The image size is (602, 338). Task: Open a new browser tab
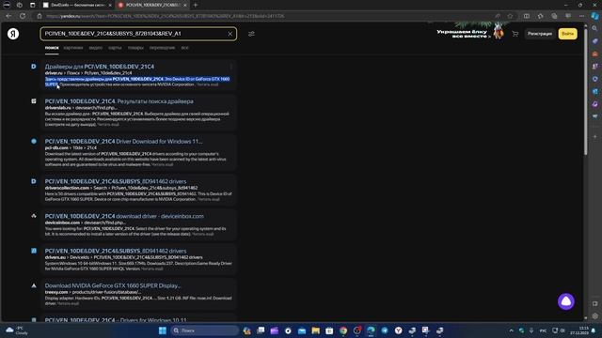click(x=196, y=5)
